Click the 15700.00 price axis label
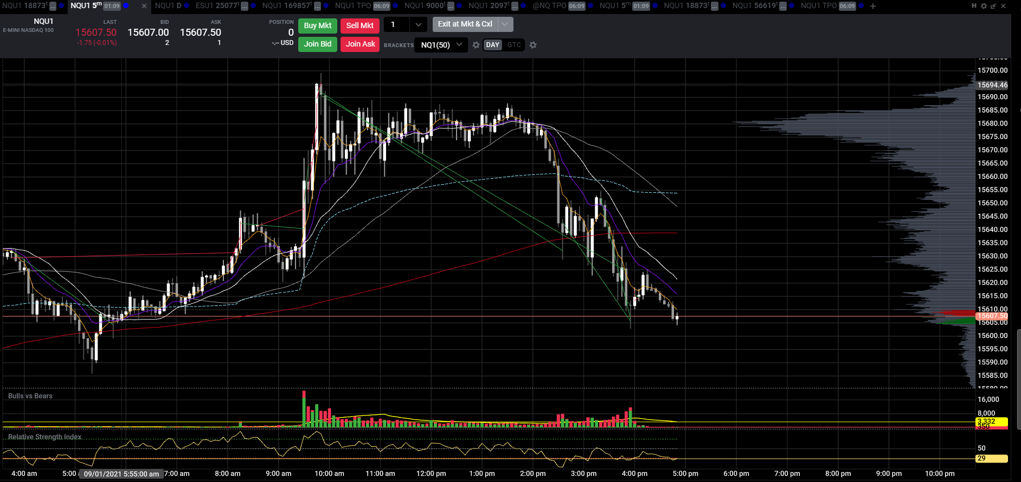Screen dimensions: 1021x482 click(x=992, y=70)
